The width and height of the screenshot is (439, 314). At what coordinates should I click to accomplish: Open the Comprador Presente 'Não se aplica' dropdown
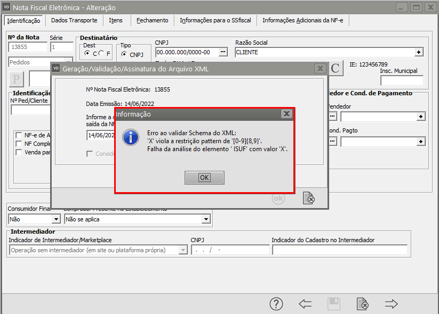coord(206,219)
